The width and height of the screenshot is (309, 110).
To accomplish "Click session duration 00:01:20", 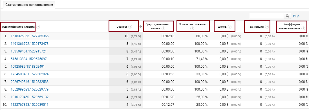I will tap(168, 97).
